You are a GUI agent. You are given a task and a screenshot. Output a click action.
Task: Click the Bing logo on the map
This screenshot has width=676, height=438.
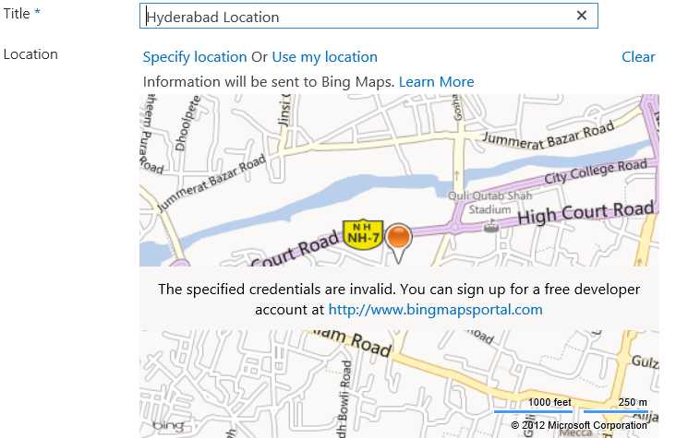(x=169, y=425)
